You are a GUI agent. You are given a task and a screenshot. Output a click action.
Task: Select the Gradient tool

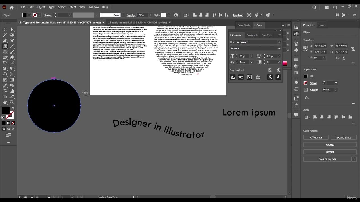click(x=12, y=80)
